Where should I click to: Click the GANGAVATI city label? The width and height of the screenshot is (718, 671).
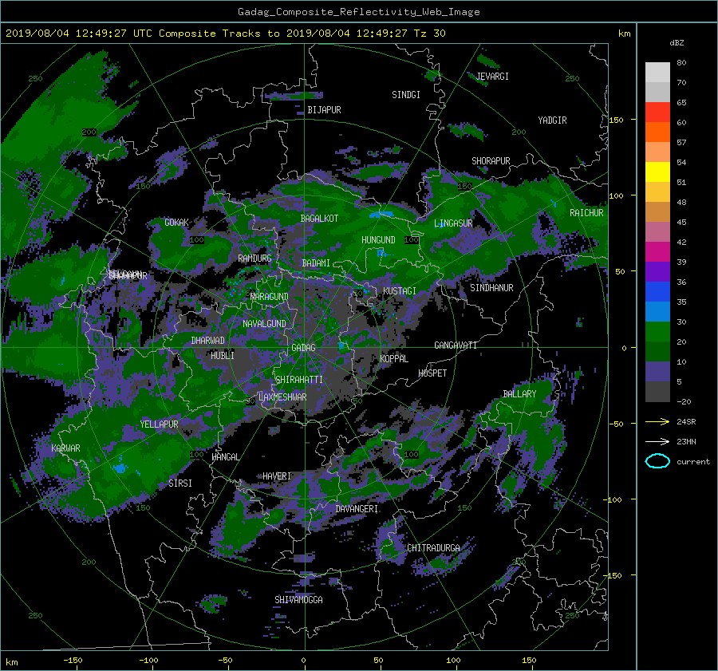(x=456, y=345)
